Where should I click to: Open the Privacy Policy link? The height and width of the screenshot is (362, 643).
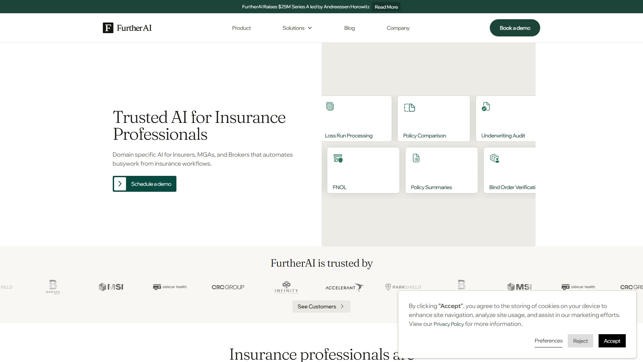pos(448,324)
